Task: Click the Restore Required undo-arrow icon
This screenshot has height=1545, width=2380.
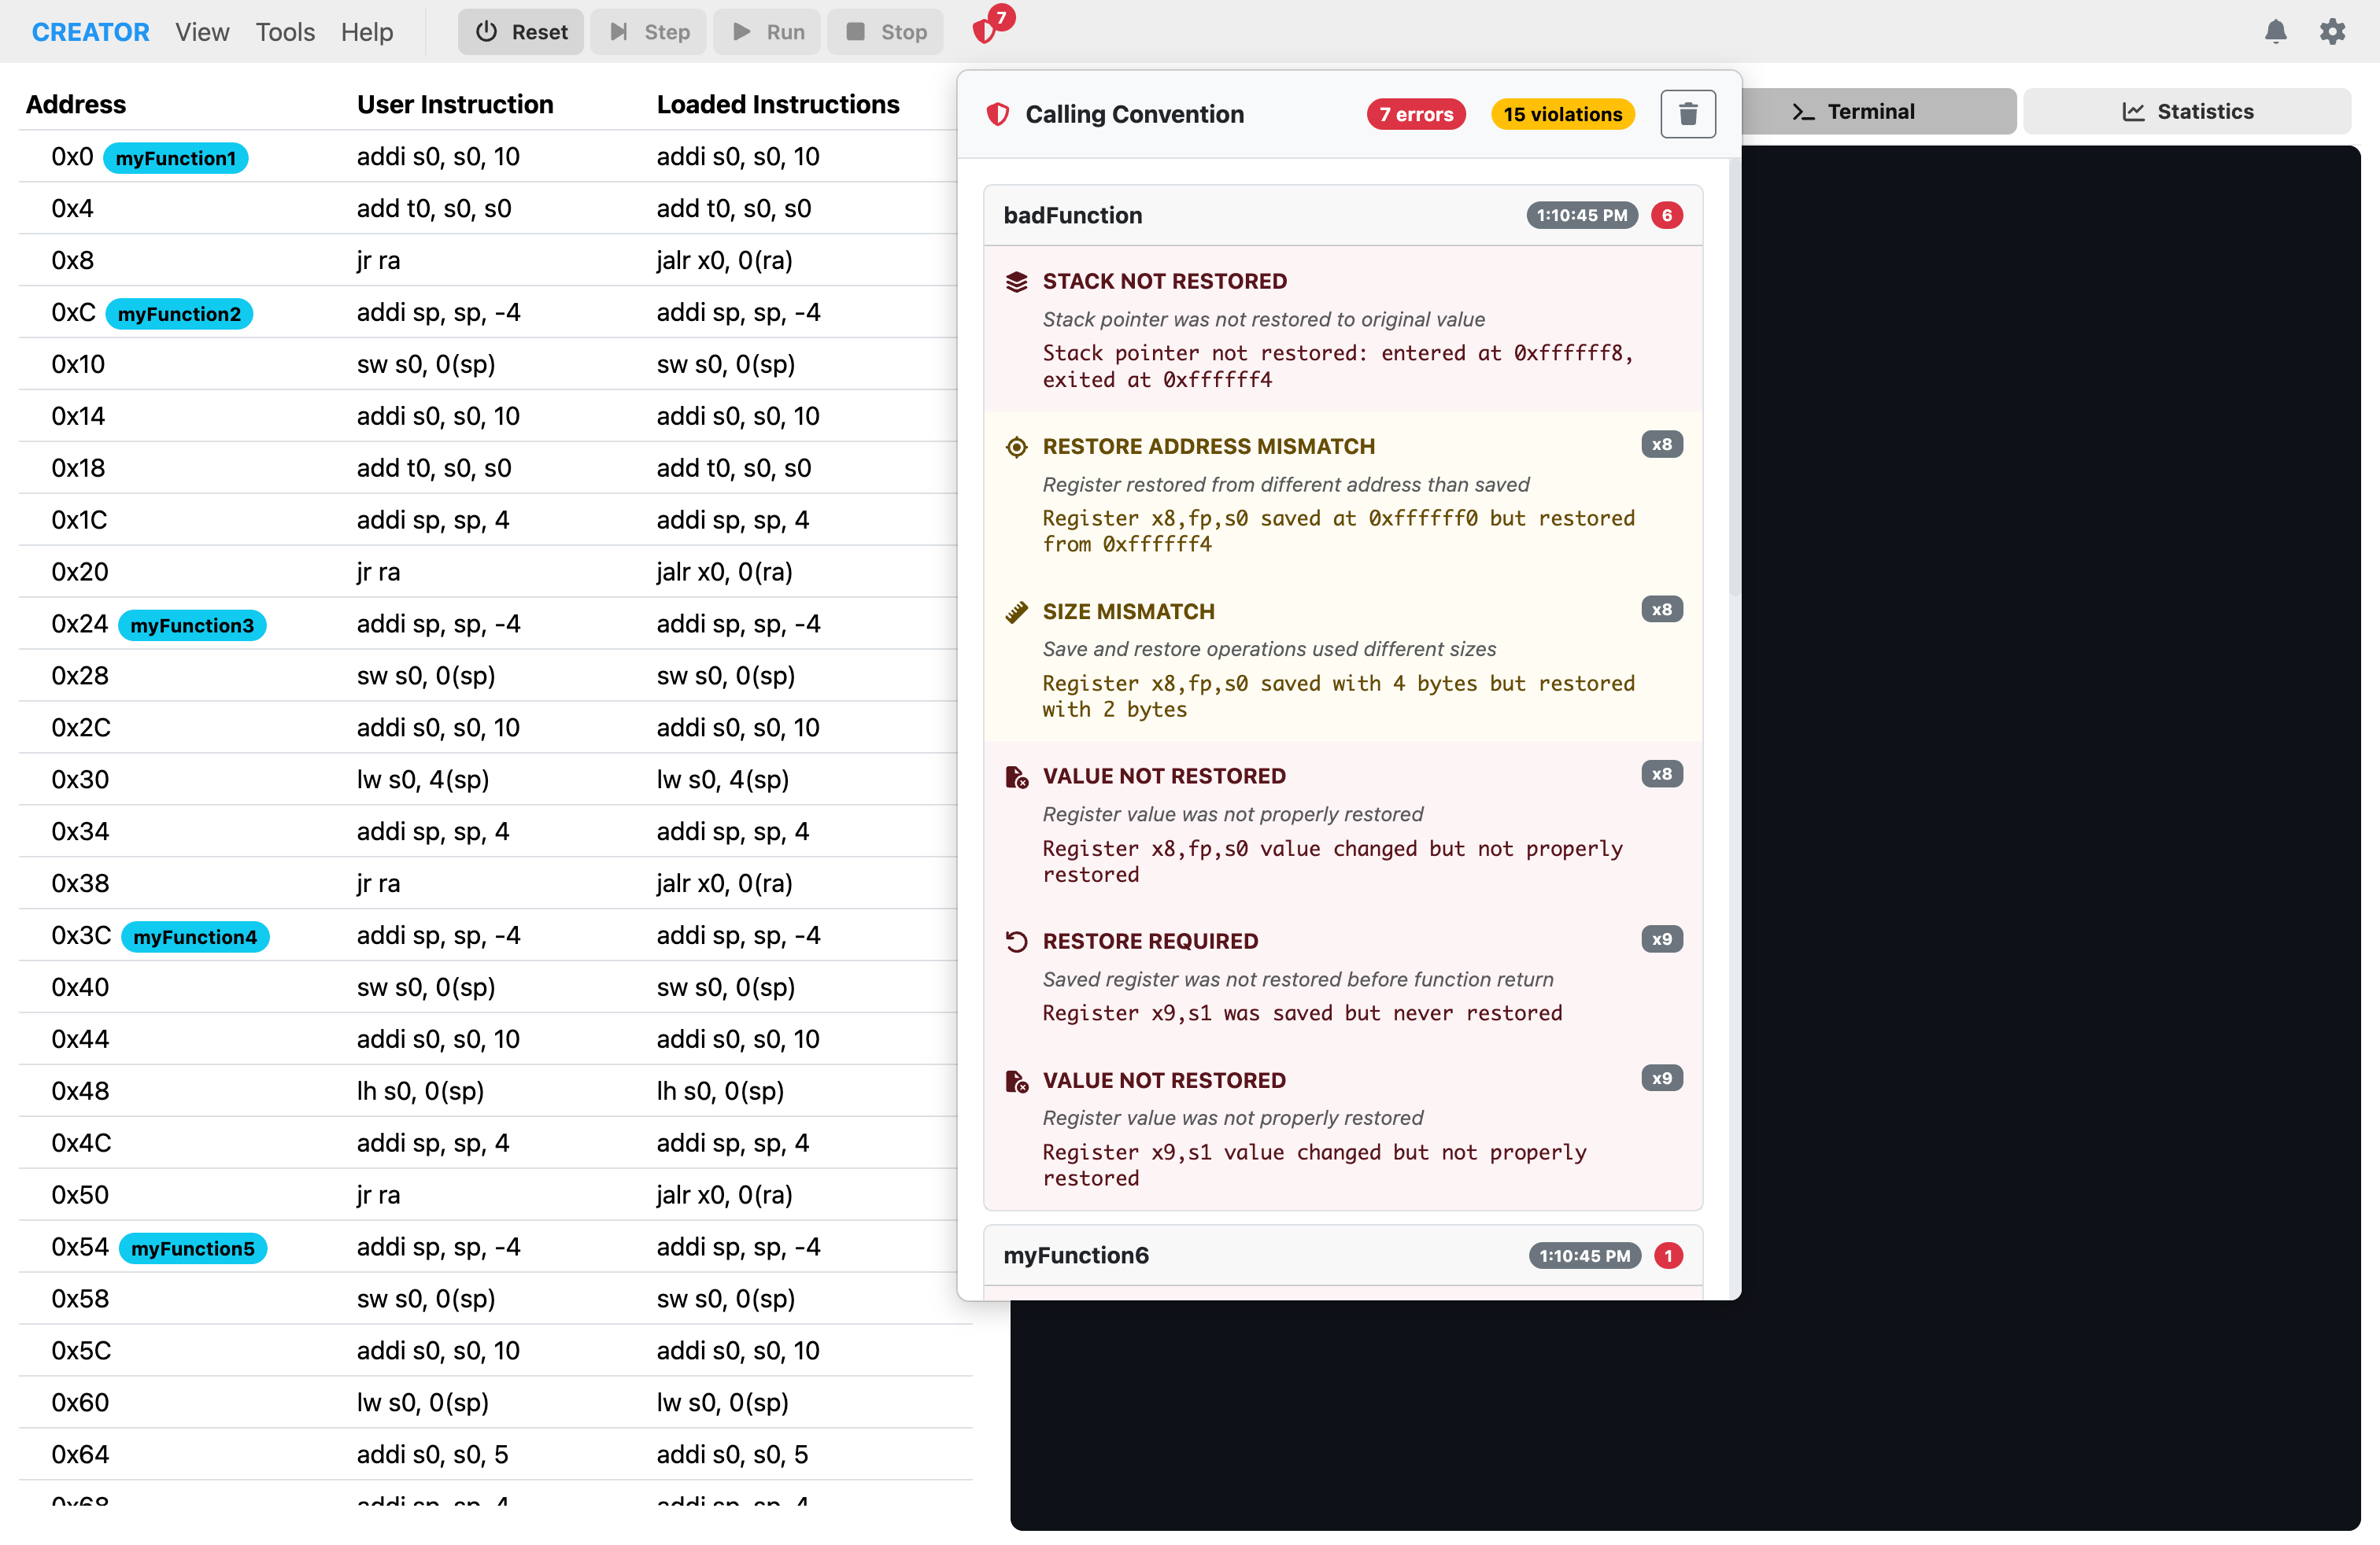Action: pyautogui.click(x=1016, y=942)
